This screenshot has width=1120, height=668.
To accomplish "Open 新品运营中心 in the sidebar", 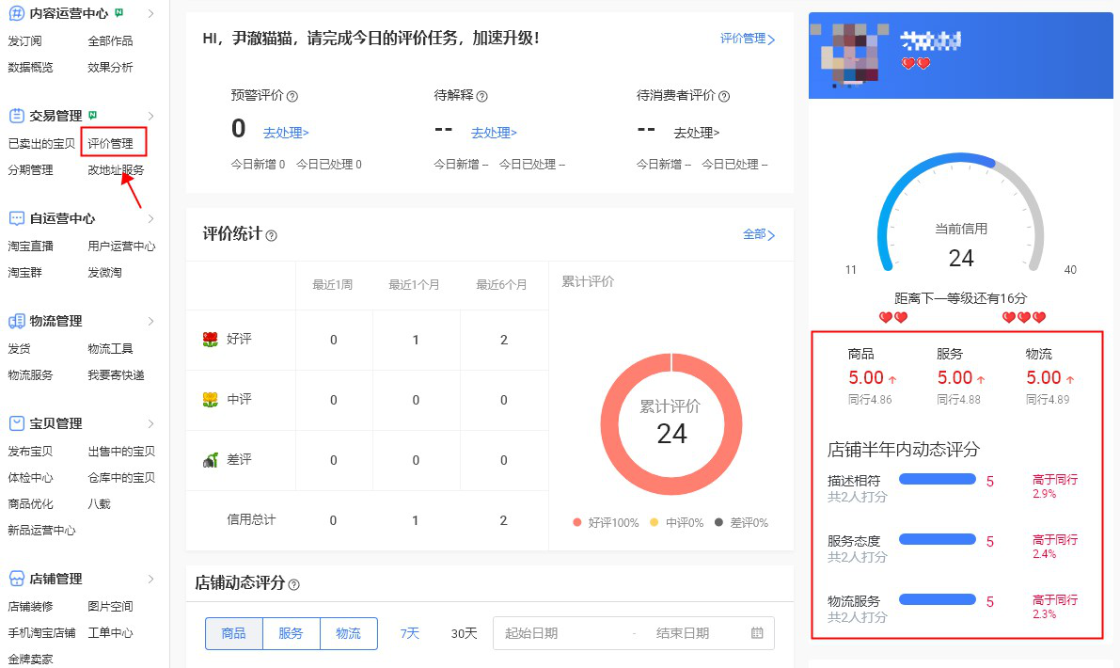I will 41,530.
